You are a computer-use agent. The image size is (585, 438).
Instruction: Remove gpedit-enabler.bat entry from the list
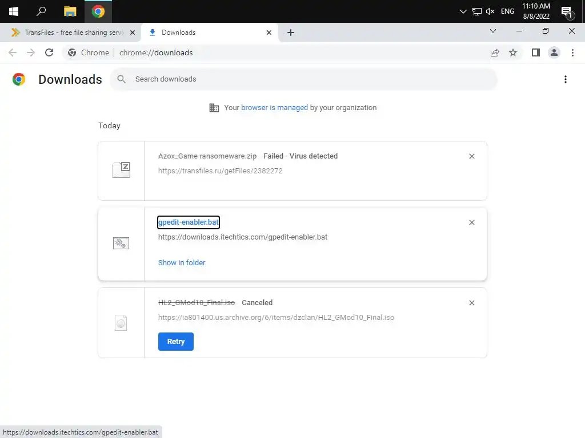click(x=471, y=222)
